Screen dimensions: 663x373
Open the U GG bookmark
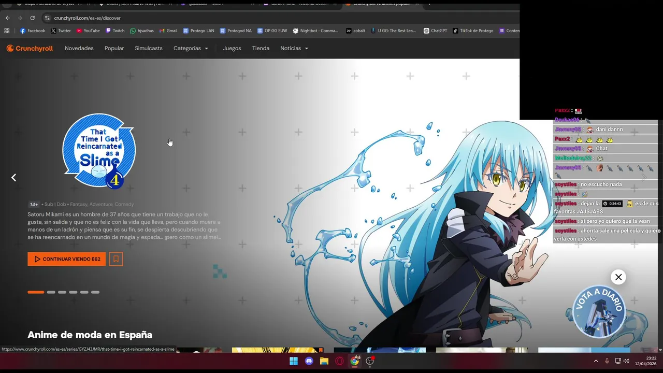pos(393,31)
